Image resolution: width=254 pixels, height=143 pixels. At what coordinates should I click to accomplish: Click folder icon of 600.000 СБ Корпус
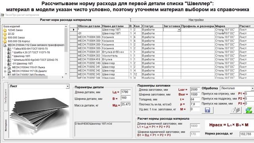click(5, 41)
